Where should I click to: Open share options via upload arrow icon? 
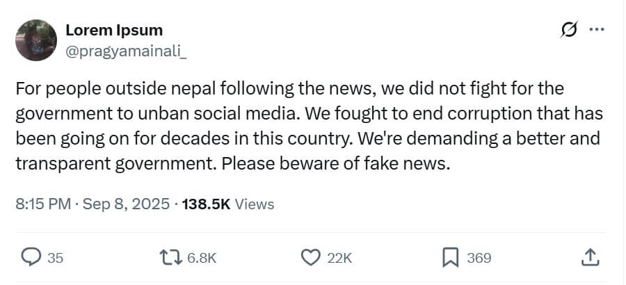point(588,257)
